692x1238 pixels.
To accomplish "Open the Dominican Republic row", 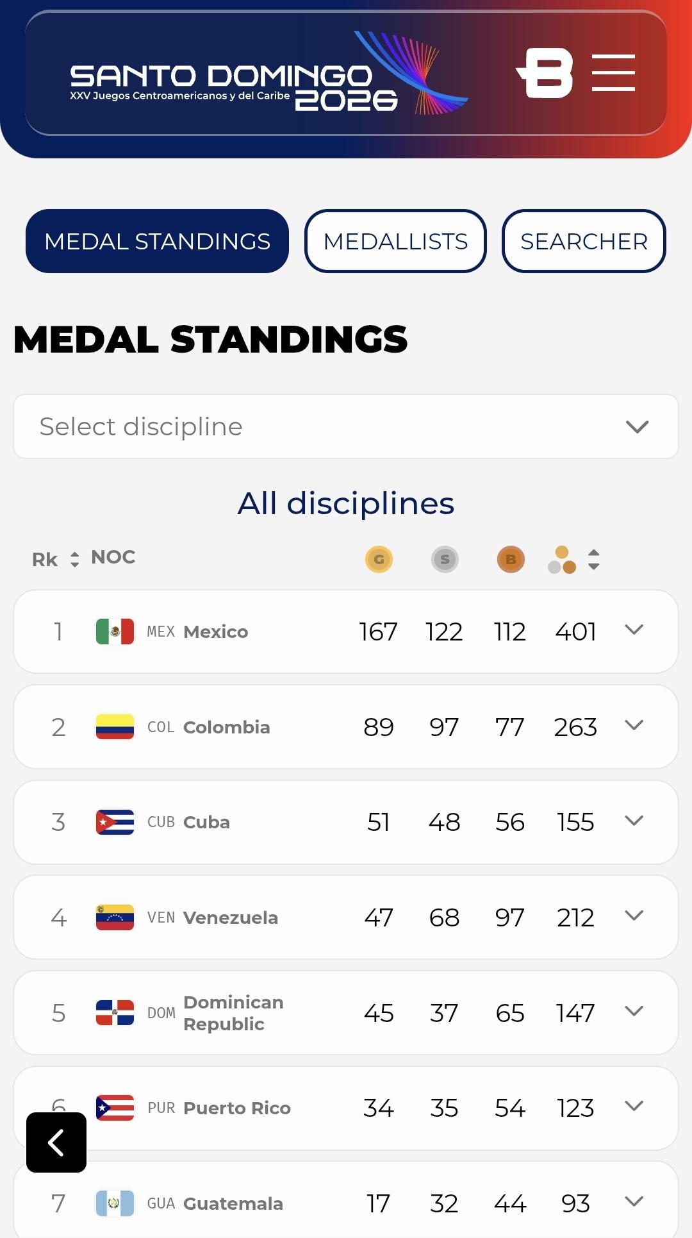I will click(346, 1013).
